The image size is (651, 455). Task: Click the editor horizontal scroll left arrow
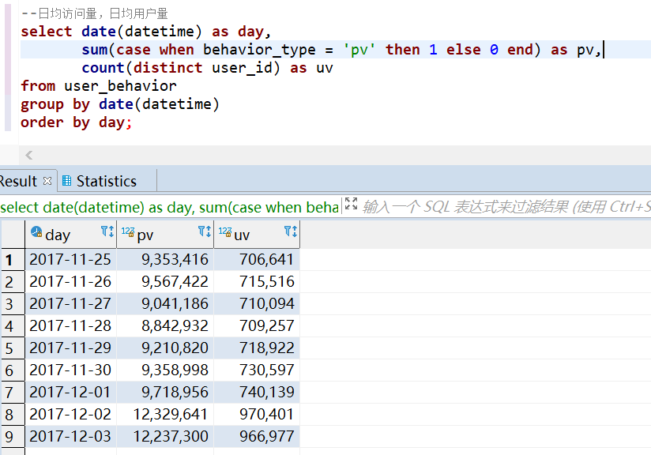point(28,156)
